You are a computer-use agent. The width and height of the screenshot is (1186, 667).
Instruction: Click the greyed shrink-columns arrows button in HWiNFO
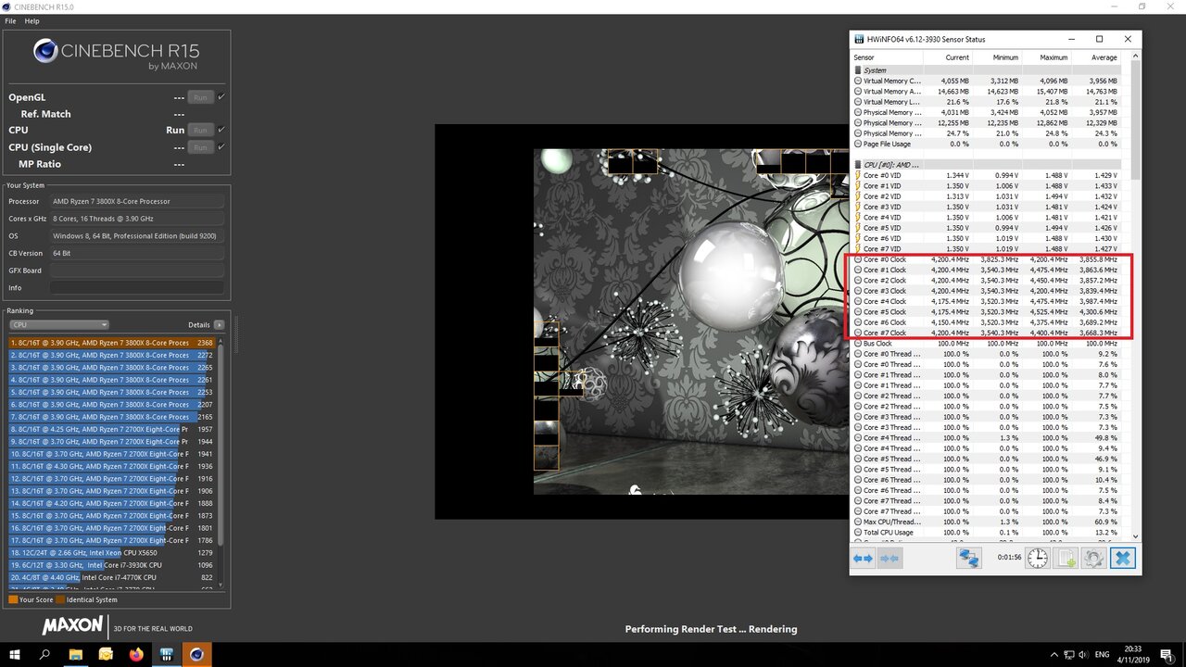tap(889, 558)
